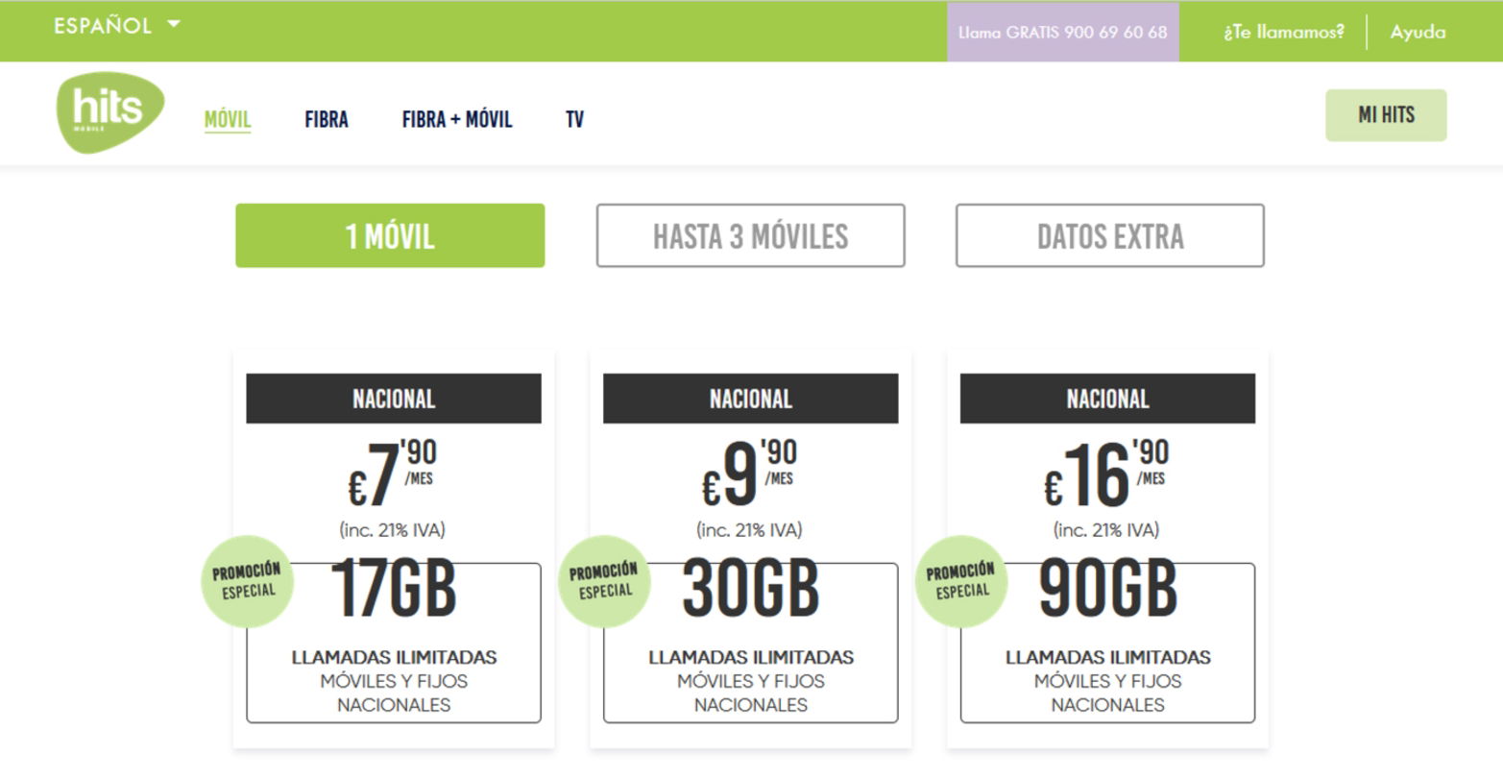Click LLAMADAS ILIMITADAS under the 90GB plan
The height and width of the screenshot is (778, 1503).
coord(1107,658)
